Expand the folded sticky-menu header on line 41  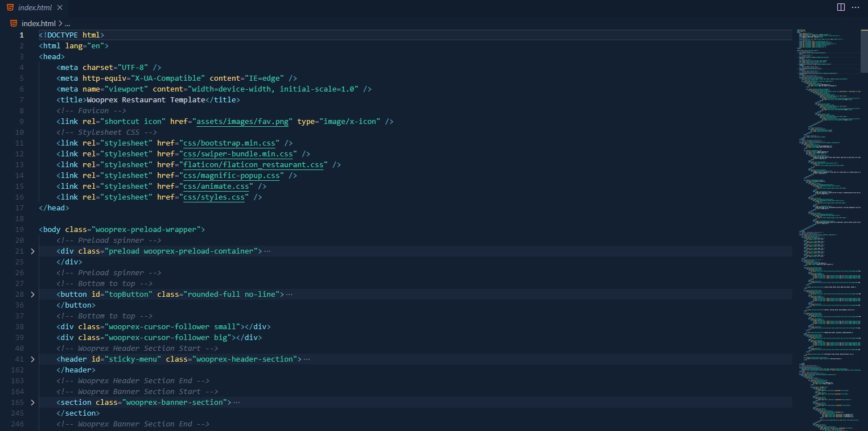coord(32,359)
